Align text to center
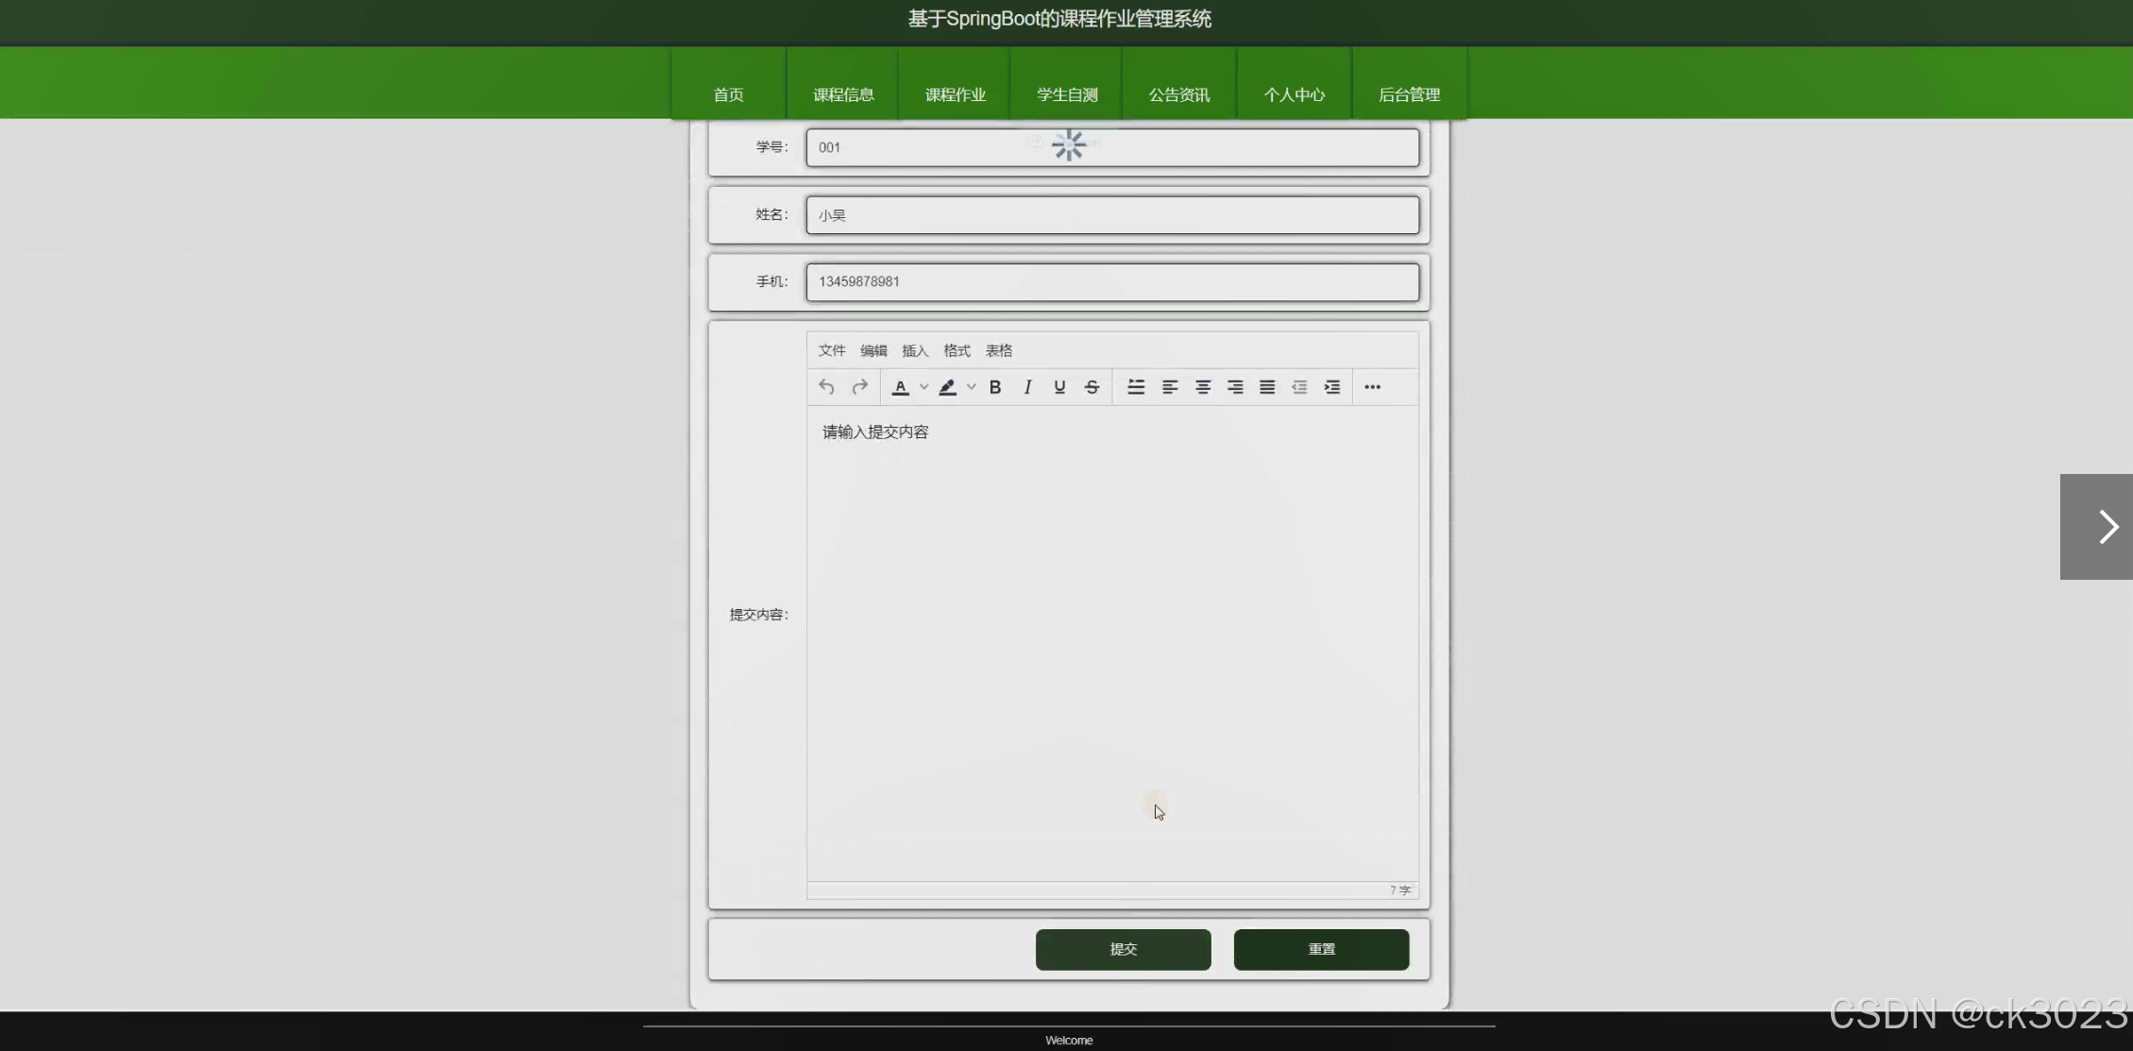The height and width of the screenshot is (1051, 2133). (x=1203, y=387)
